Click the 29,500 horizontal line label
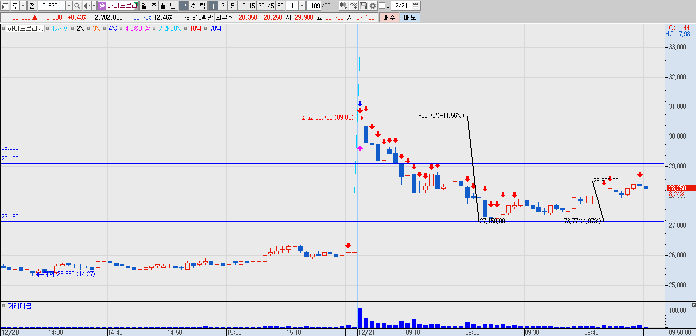 pos(10,148)
